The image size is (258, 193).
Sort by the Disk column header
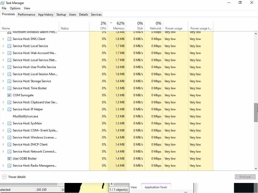point(135,26)
